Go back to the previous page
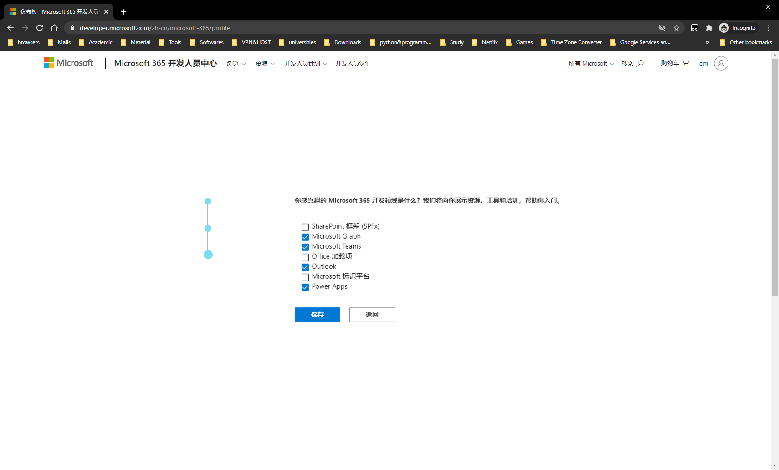The height and width of the screenshot is (470, 779). [x=10, y=28]
